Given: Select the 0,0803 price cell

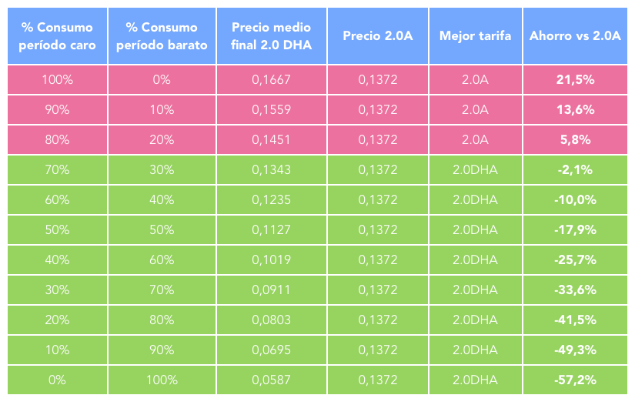Looking at the screenshot, I should 272,320.
